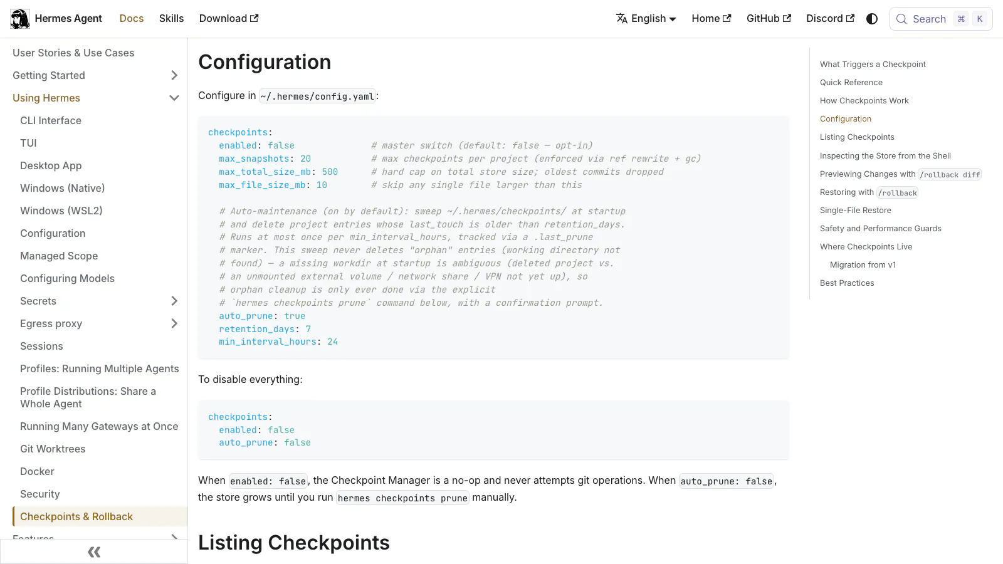Jump to Safety and Performance Guards
Viewport: 1003px width, 564px height.
point(881,228)
